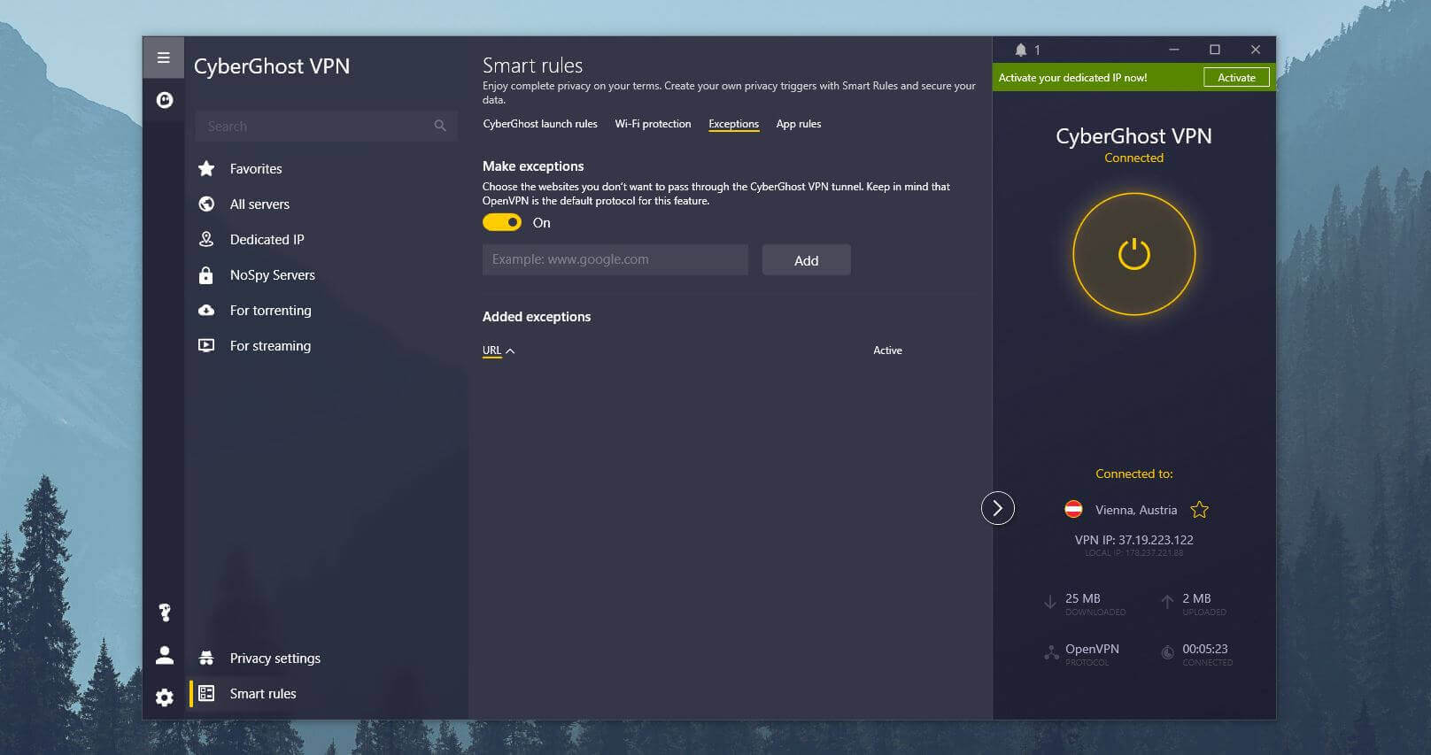Viewport: 1431px width, 755px height.
Task: Switch to App rules tab
Action: (x=799, y=124)
